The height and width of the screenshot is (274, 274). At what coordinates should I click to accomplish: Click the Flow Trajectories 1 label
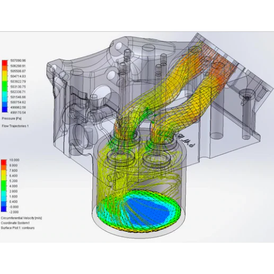pyautogui.click(x=15, y=126)
